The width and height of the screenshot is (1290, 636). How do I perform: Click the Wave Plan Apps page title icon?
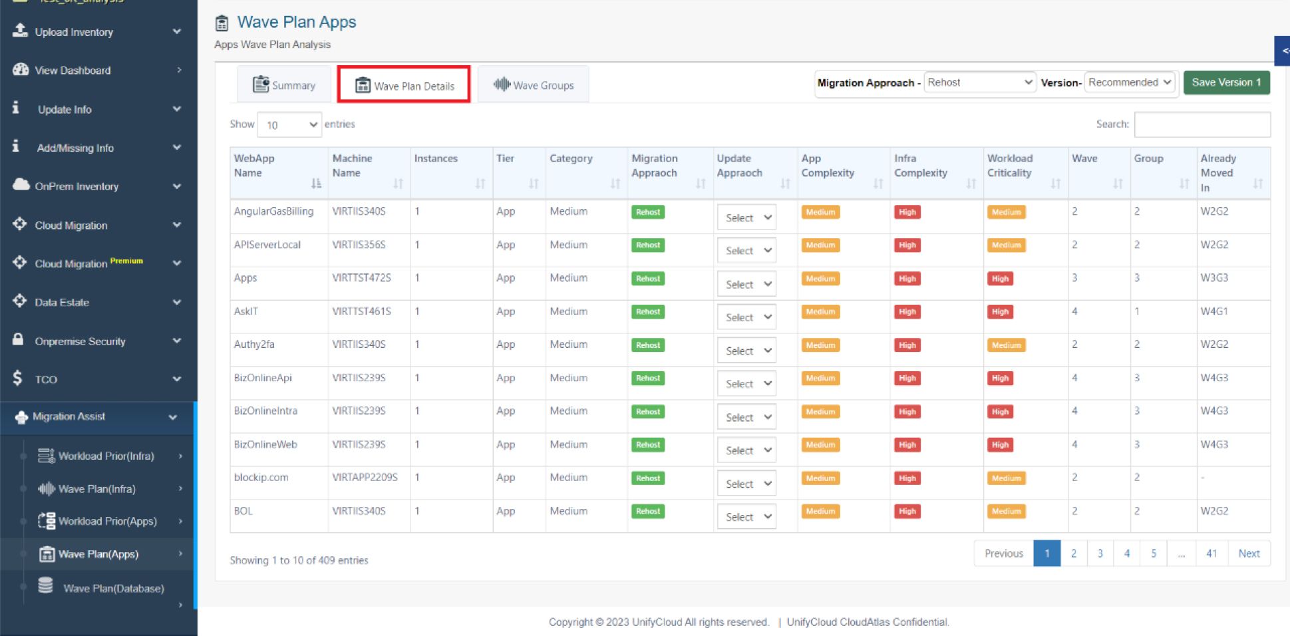click(222, 23)
